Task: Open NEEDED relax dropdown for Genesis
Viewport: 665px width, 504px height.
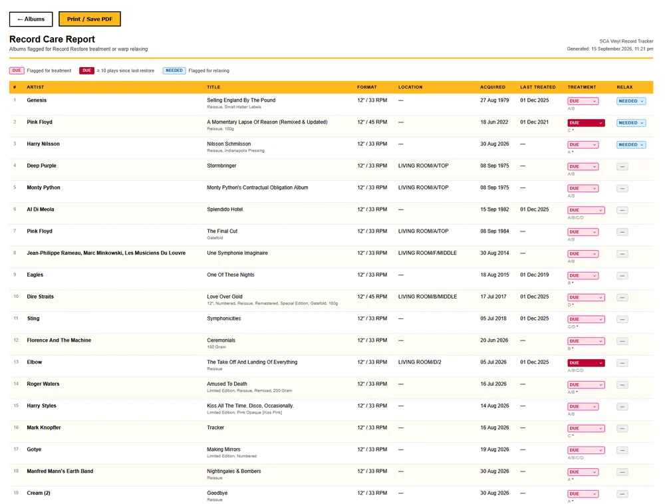Action: [x=631, y=101]
